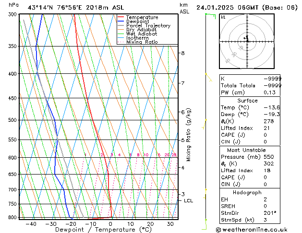Click the 350 pressure level label
Image resolution: width=302 pixels, height=233 pixels.
pos(13,47)
